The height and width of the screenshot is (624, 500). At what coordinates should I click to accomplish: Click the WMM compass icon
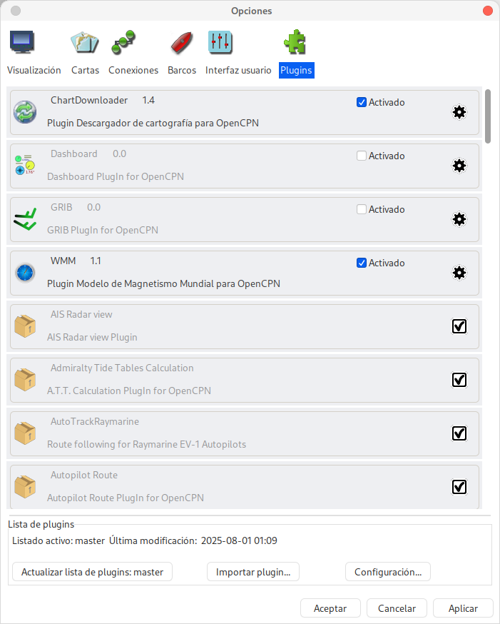(25, 273)
